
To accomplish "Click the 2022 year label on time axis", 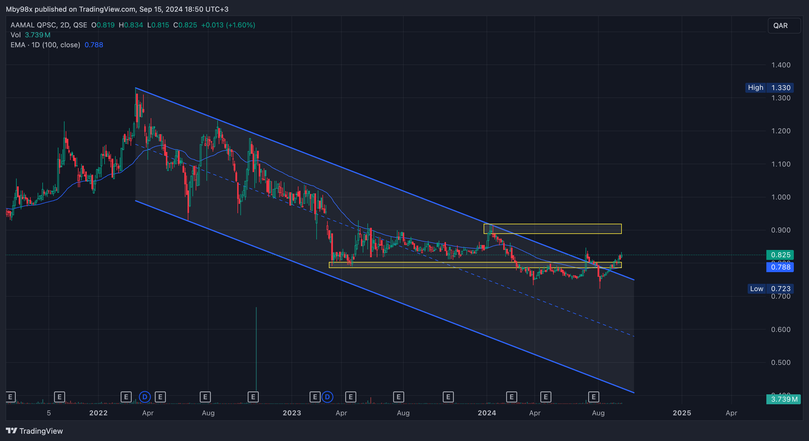I will click(x=98, y=413).
